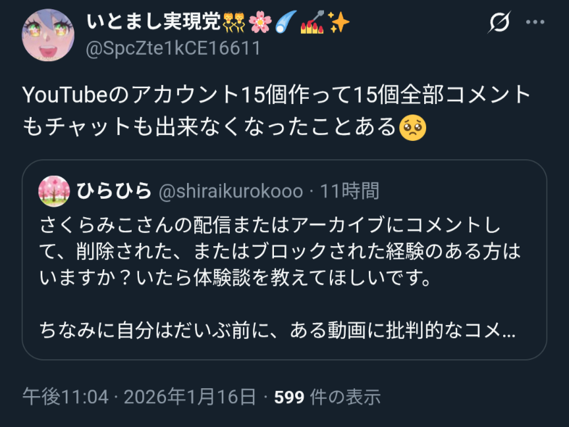Image resolution: width=569 pixels, height=427 pixels.
Task: Open the いとまし実現党 display name
Action: (153, 22)
